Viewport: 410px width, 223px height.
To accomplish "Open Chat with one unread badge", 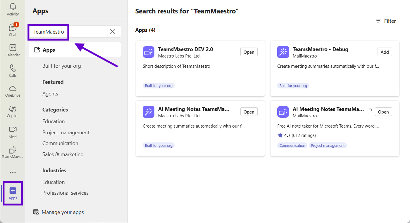I will [13, 30].
